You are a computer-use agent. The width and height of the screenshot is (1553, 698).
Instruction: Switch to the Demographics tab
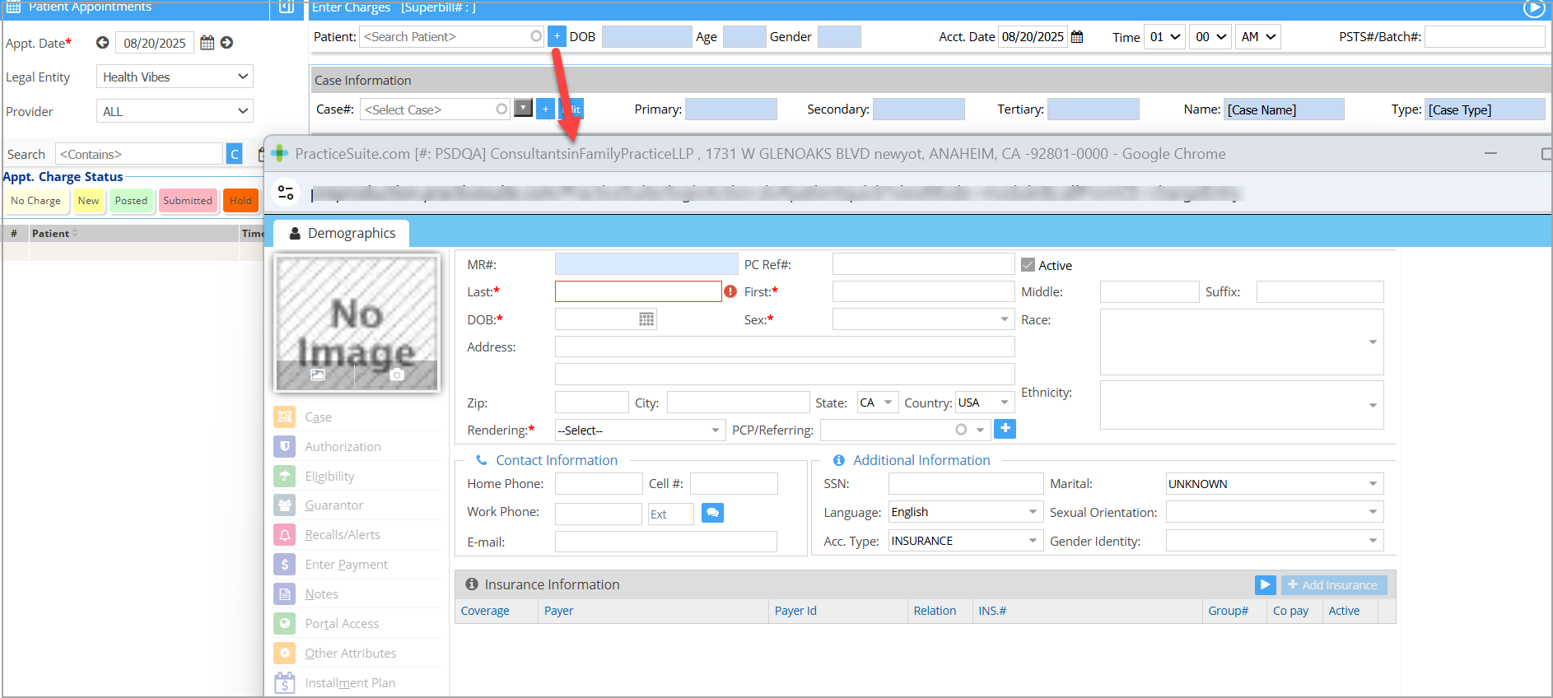(342, 233)
